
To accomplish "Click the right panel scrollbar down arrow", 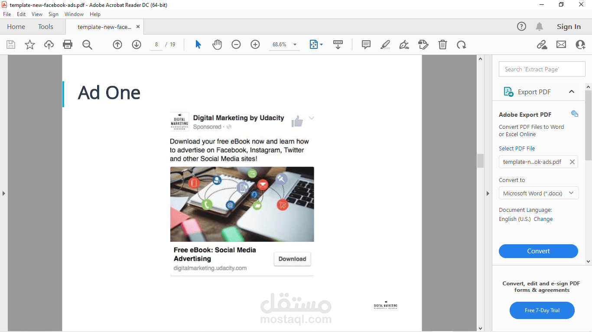I will [x=588, y=262].
